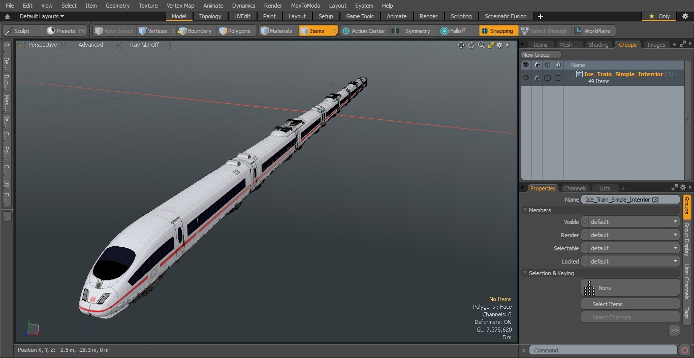The image size is (694, 358).
Task: Switch to Materials selection mode
Action: coord(276,31)
